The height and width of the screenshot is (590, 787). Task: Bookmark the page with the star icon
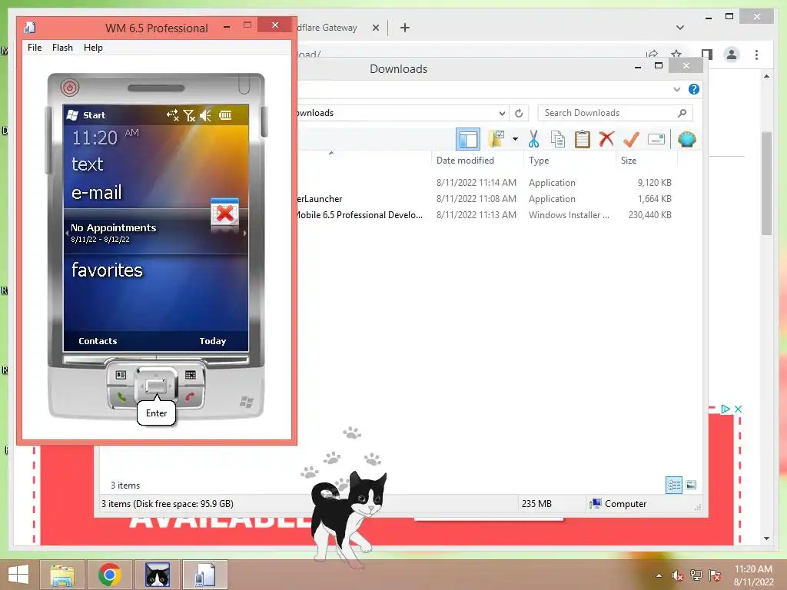pos(676,55)
